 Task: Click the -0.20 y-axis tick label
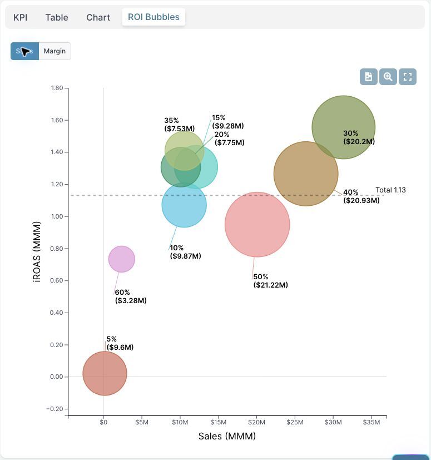click(55, 409)
